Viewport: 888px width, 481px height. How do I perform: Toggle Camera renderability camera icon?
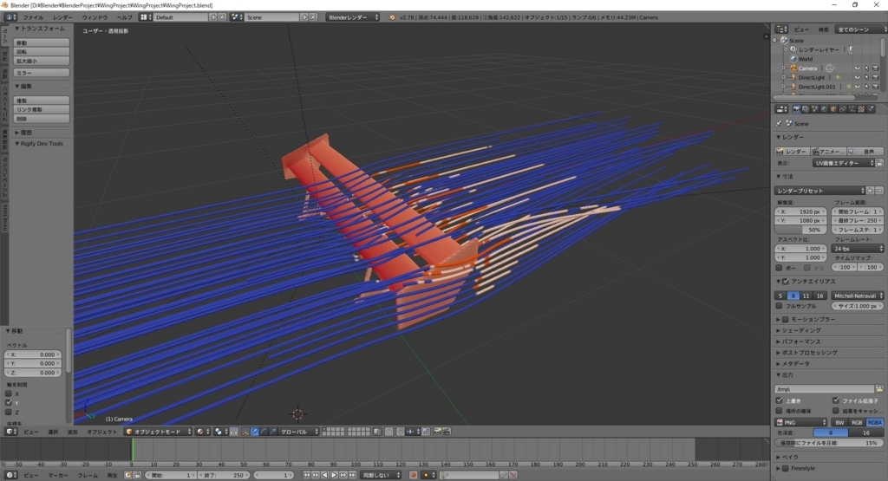[876, 68]
